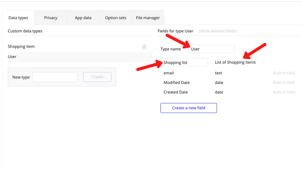Select the email field name

tap(169, 73)
